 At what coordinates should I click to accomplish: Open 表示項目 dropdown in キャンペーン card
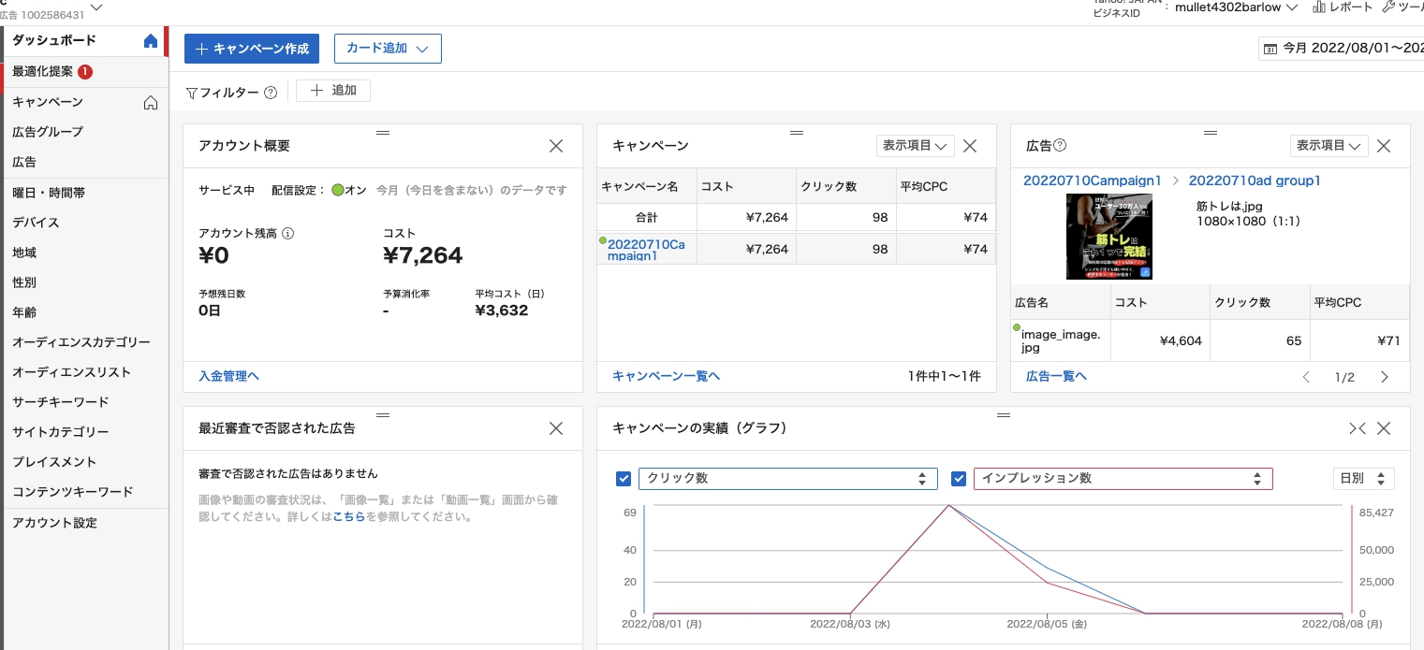[914, 146]
